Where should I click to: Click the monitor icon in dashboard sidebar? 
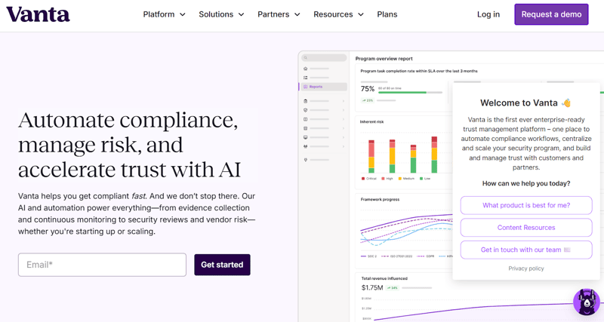[306, 137]
